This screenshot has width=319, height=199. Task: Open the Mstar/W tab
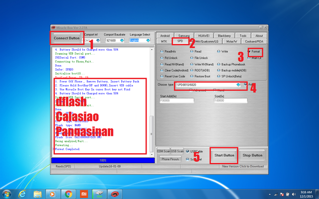click(231, 41)
